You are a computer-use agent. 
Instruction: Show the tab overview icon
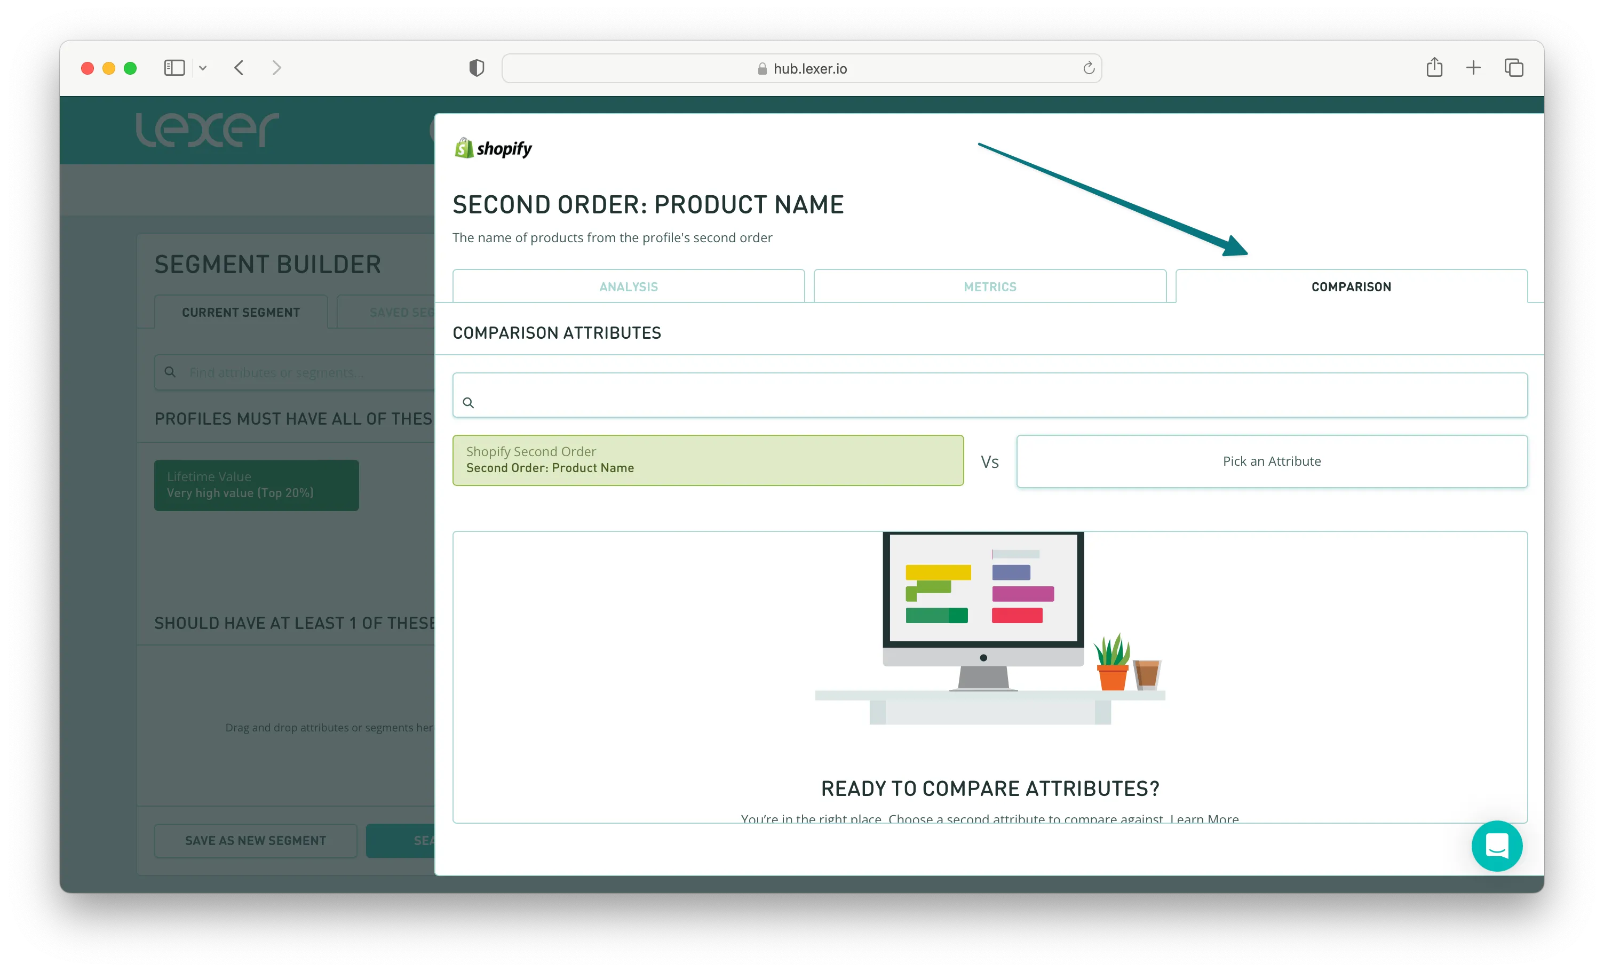pyautogui.click(x=1513, y=68)
